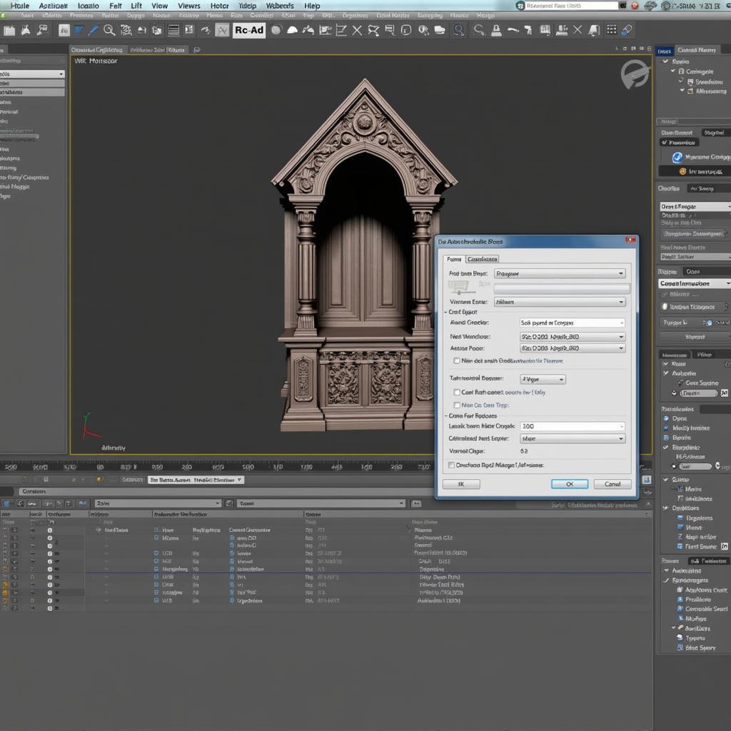The width and height of the screenshot is (731, 731).
Task: Tick the 'Nen det...' checkbox under Aetroe Poor
Action: (x=457, y=361)
